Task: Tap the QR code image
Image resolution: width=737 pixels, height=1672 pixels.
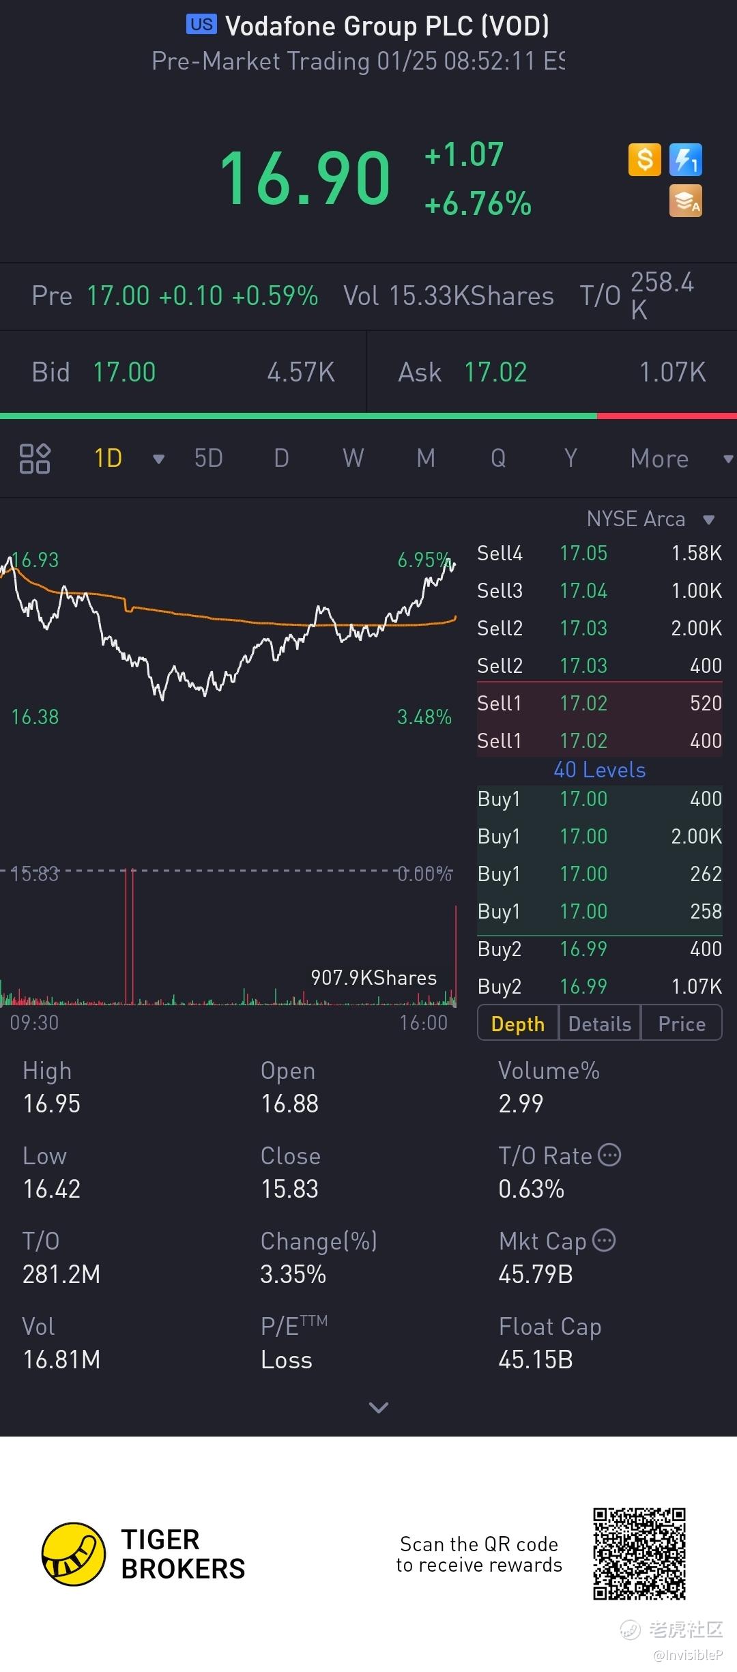Action: click(639, 1554)
